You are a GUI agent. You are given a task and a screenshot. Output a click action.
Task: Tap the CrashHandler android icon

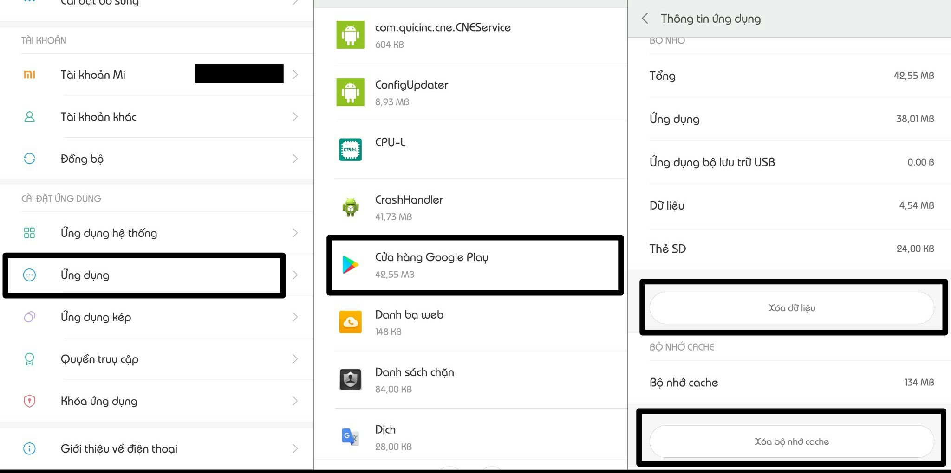[x=351, y=207]
